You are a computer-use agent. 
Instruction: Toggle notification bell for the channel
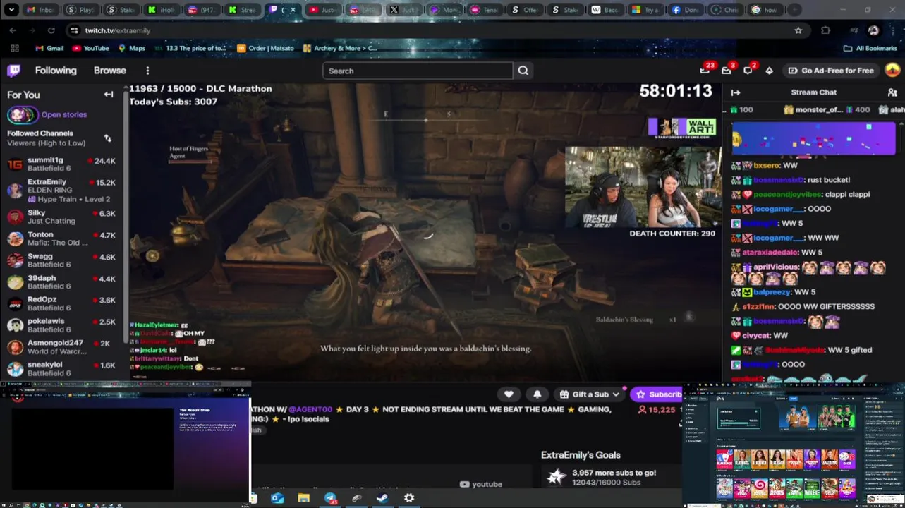tap(537, 394)
